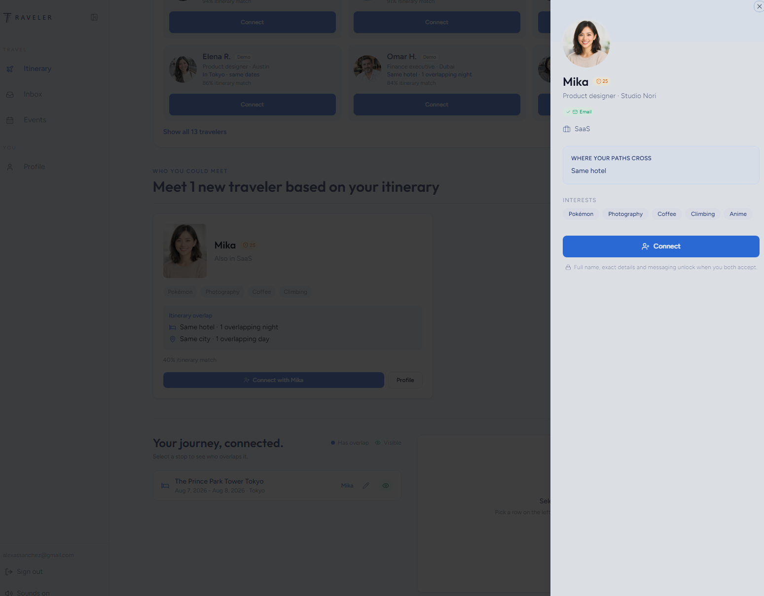
Task: Click Mika's large avatar in the side panel
Action: coord(586,43)
